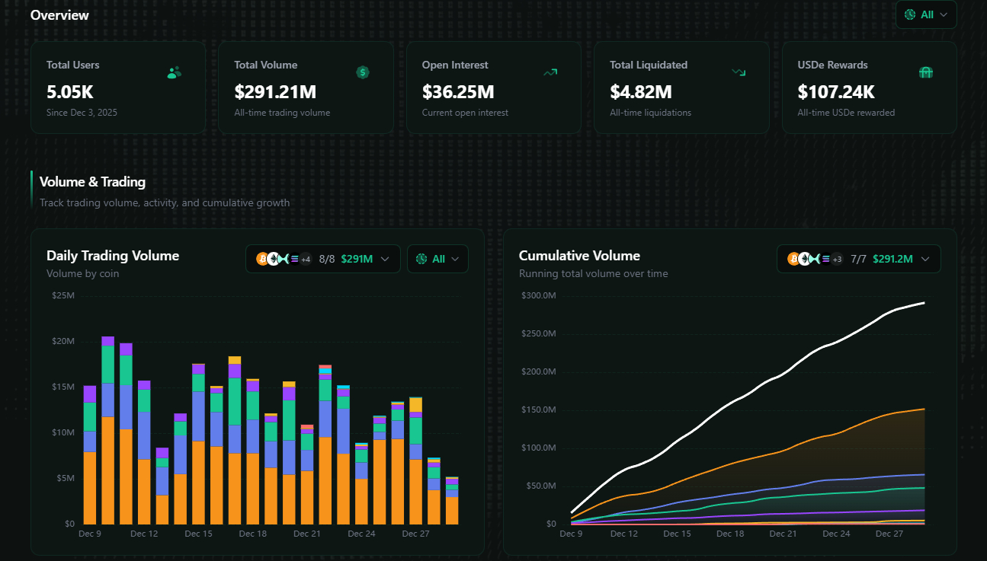Click the +4 coins badge in Daily Volume
Image resolution: width=987 pixels, height=561 pixels.
point(305,259)
